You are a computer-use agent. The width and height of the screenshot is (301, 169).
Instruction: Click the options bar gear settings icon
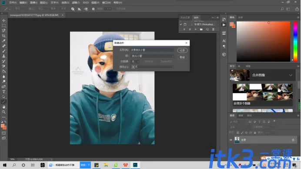[x=93, y=9]
